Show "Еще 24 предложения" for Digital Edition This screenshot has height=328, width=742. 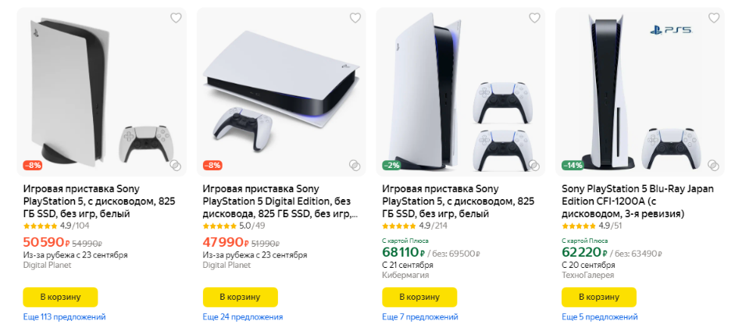tap(242, 317)
